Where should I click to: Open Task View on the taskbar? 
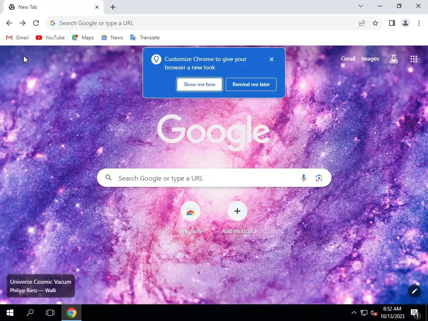(x=50, y=313)
